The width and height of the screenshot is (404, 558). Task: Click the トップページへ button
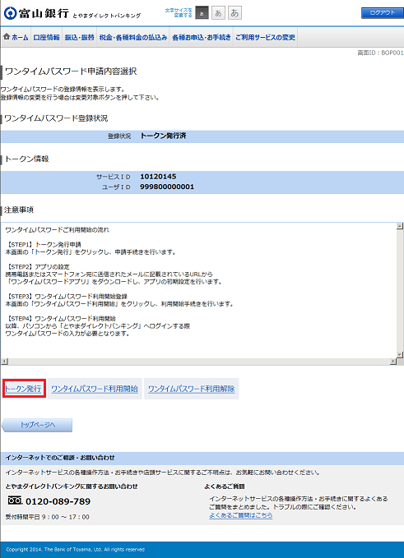[37, 425]
